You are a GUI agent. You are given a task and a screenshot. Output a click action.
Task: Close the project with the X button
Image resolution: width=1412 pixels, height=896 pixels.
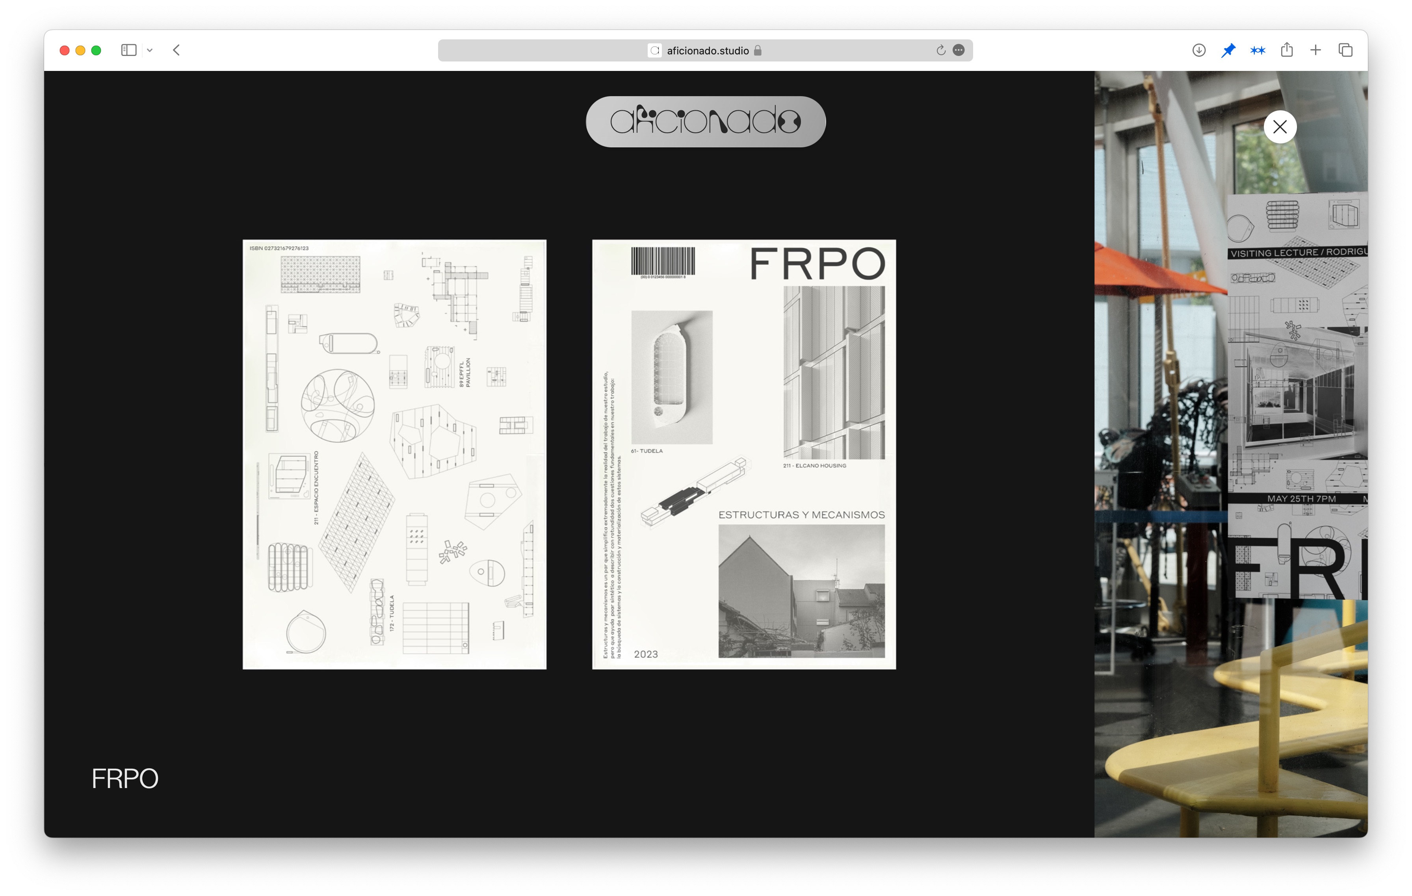pos(1280,126)
